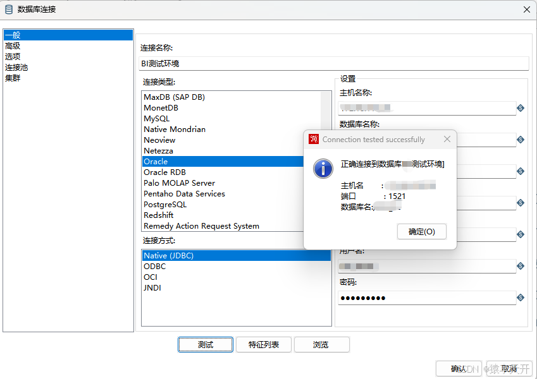Select Oracle RDB connection type
The image size is (537, 379).
coord(223,172)
